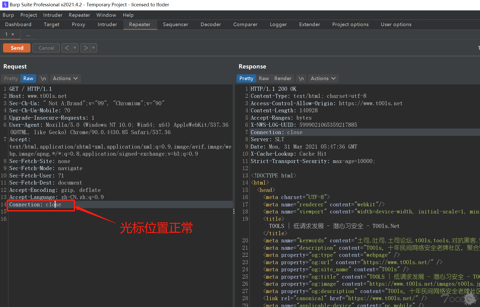Screen dimensions: 480x307
Task: Click the request/response pane divider handle
Action: (x=234, y=211)
